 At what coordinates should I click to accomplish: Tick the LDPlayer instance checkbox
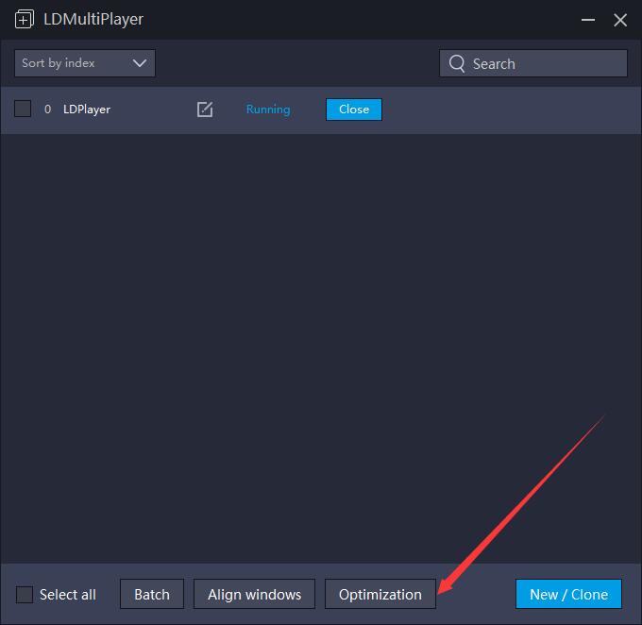pos(23,109)
